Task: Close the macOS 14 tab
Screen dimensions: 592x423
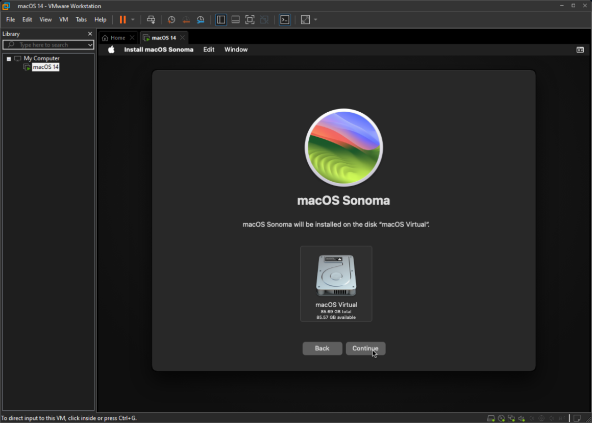Action: pos(182,38)
